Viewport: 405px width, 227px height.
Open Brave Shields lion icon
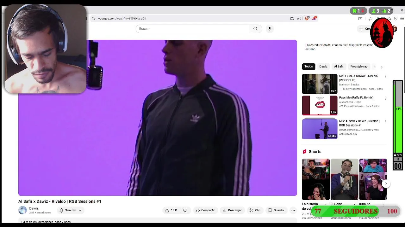click(307, 18)
